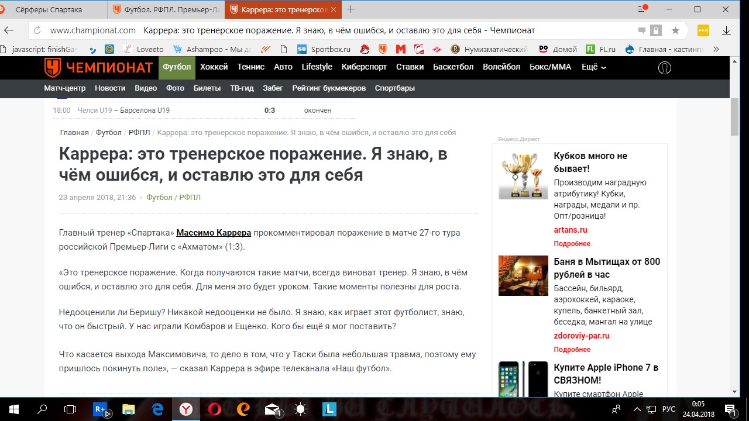Click the Championat logo in the header

click(98, 68)
